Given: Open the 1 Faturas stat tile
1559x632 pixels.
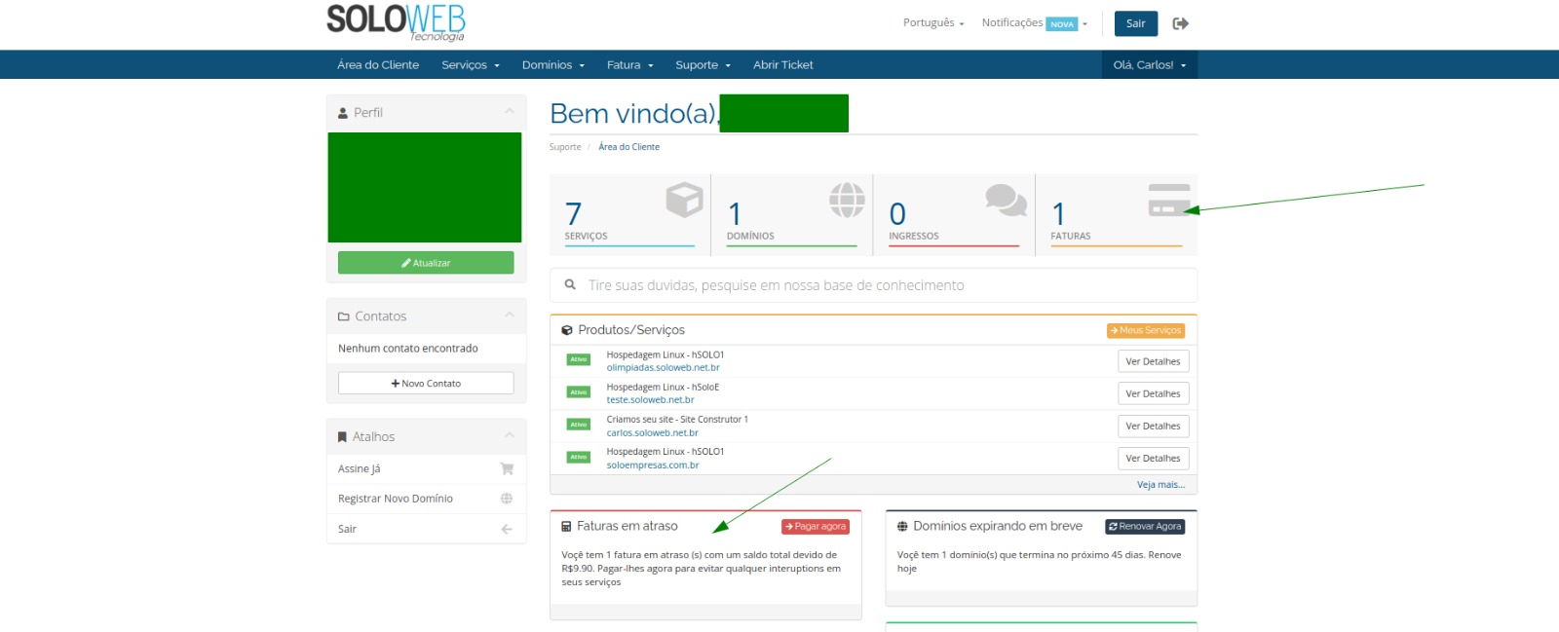Looking at the screenshot, I should click(x=1117, y=215).
